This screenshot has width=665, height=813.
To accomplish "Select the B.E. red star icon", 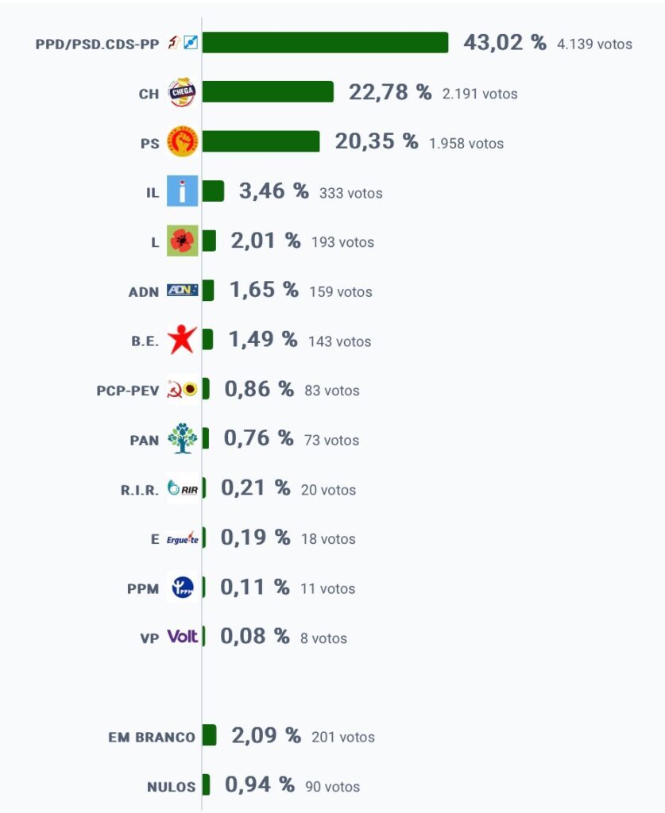I will [x=182, y=340].
